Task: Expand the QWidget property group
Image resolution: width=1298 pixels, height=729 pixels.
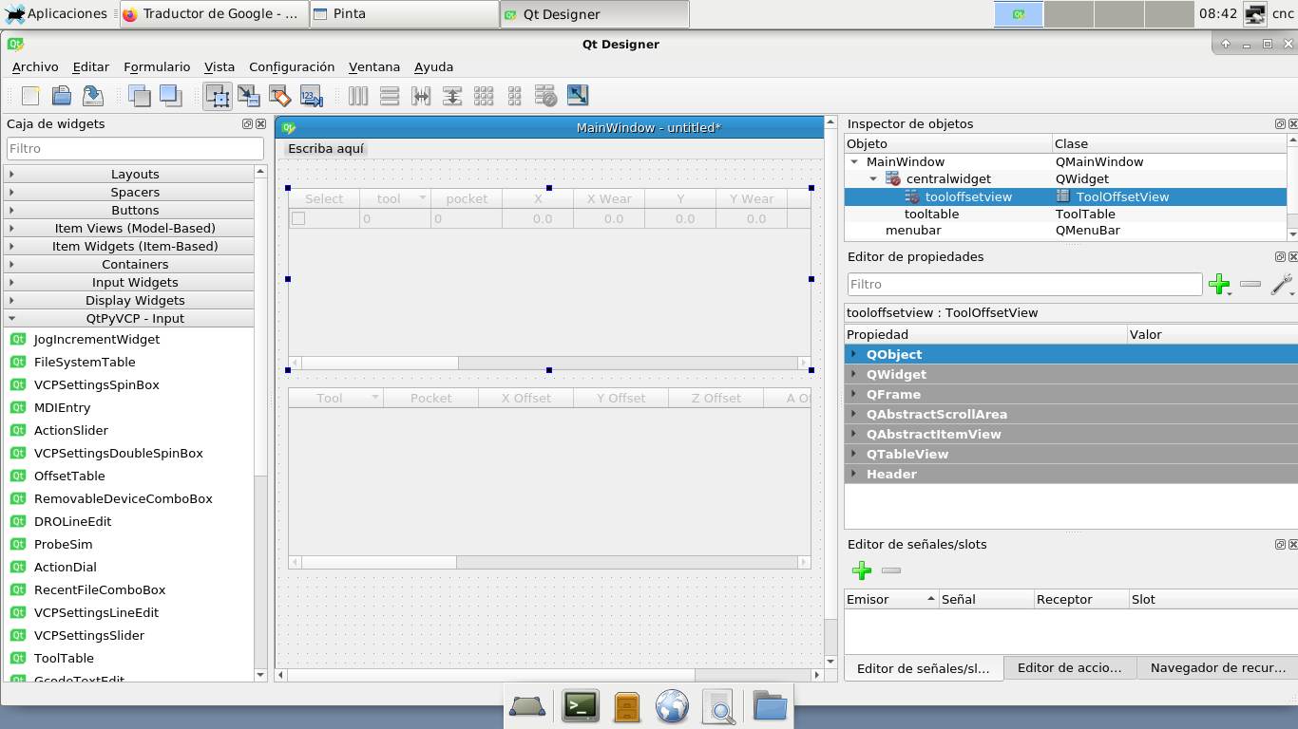Action: click(x=854, y=374)
